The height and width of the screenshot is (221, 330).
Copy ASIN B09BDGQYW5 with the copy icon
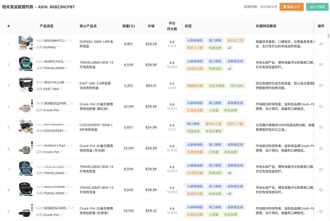click(69, 103)
